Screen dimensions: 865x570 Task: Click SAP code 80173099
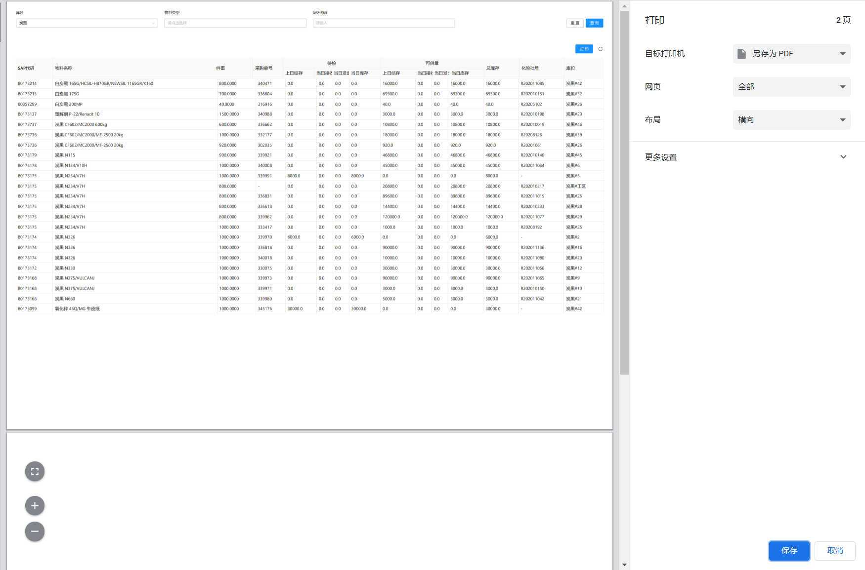point(27,308)
